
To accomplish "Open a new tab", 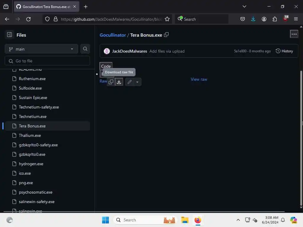I will (86, 7).
